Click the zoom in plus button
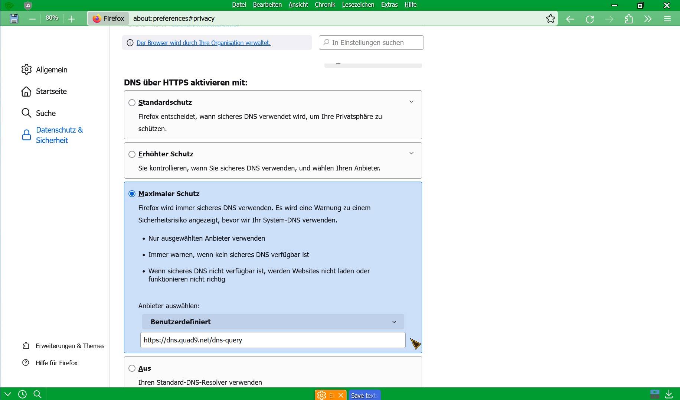This screenshot has height=400, width=680. pyautogui.click(x=71, y=19)
